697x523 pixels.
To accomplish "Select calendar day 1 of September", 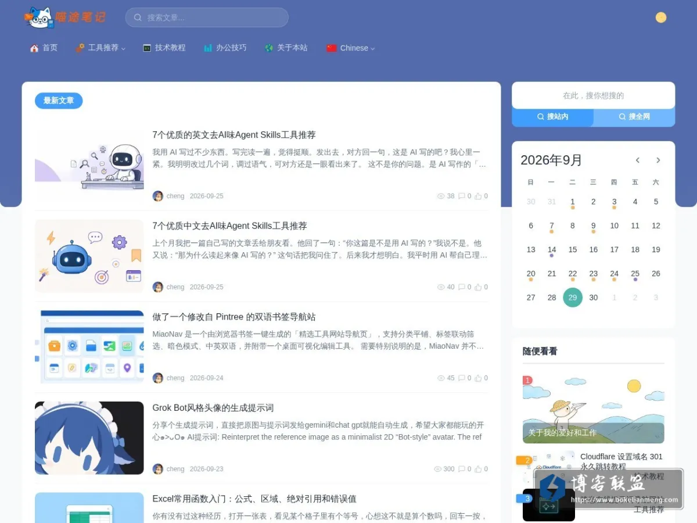I will coord(573,202).
